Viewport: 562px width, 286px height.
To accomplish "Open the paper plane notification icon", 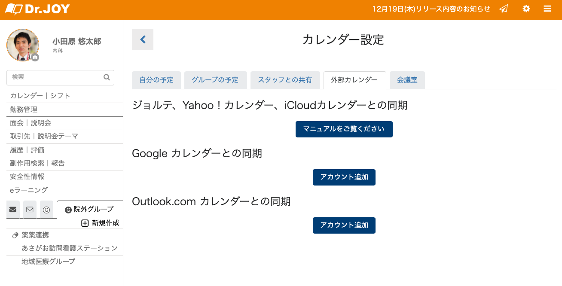I will 504,9.
